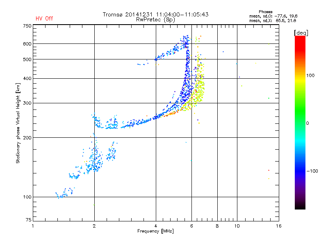Select the 'mean, sd,O: -77.6, 19.8' line
The image size is (328, 246).
(273, 16)
